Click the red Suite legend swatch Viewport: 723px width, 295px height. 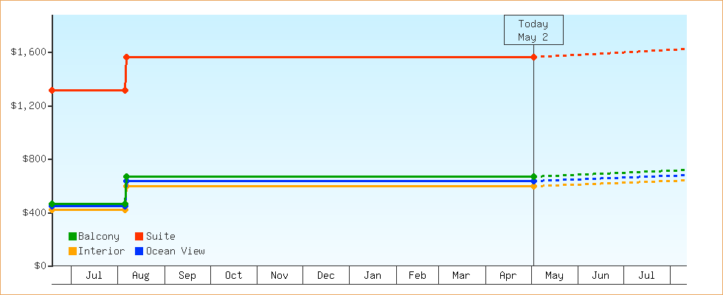tap(139, 237)
